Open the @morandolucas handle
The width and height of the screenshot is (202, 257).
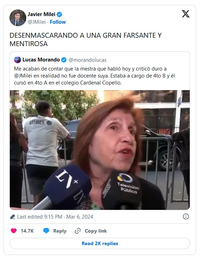coord(88,60)
